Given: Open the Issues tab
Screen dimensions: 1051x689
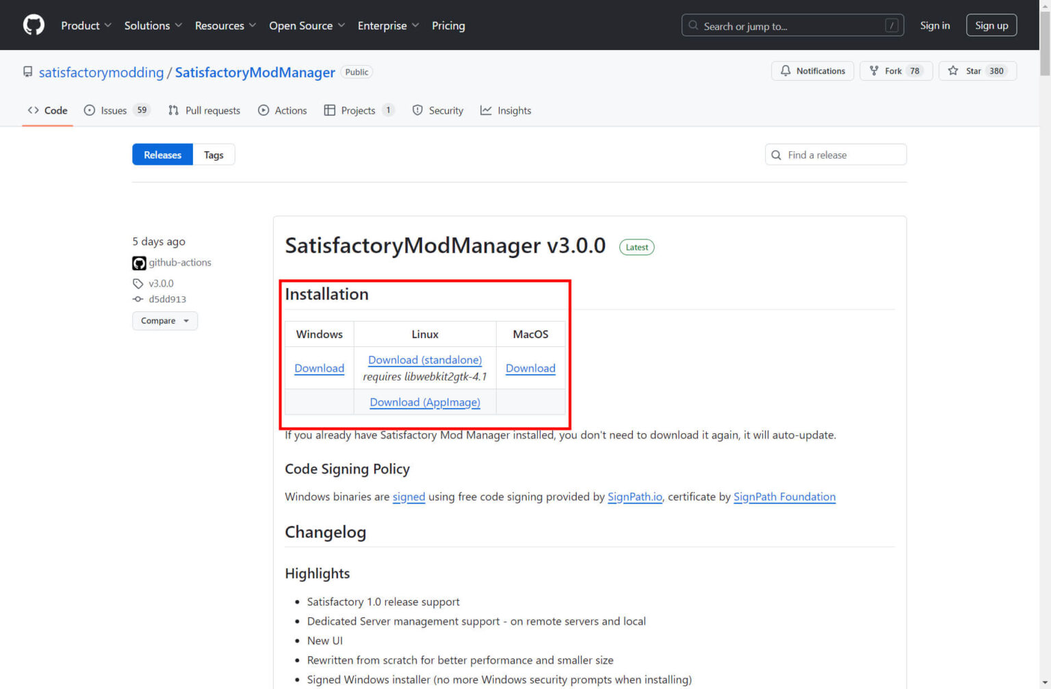Looking at the screenshot, I should tap(113, 110).
